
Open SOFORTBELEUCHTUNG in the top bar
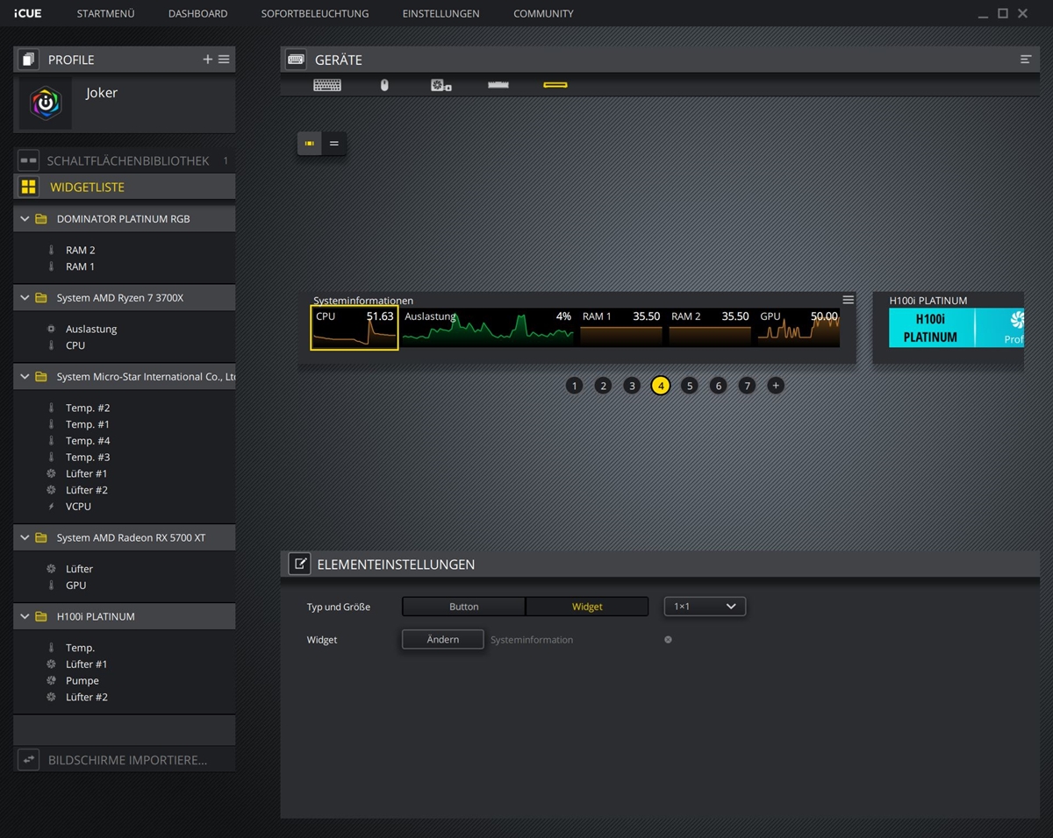click(x=315, y=14)
